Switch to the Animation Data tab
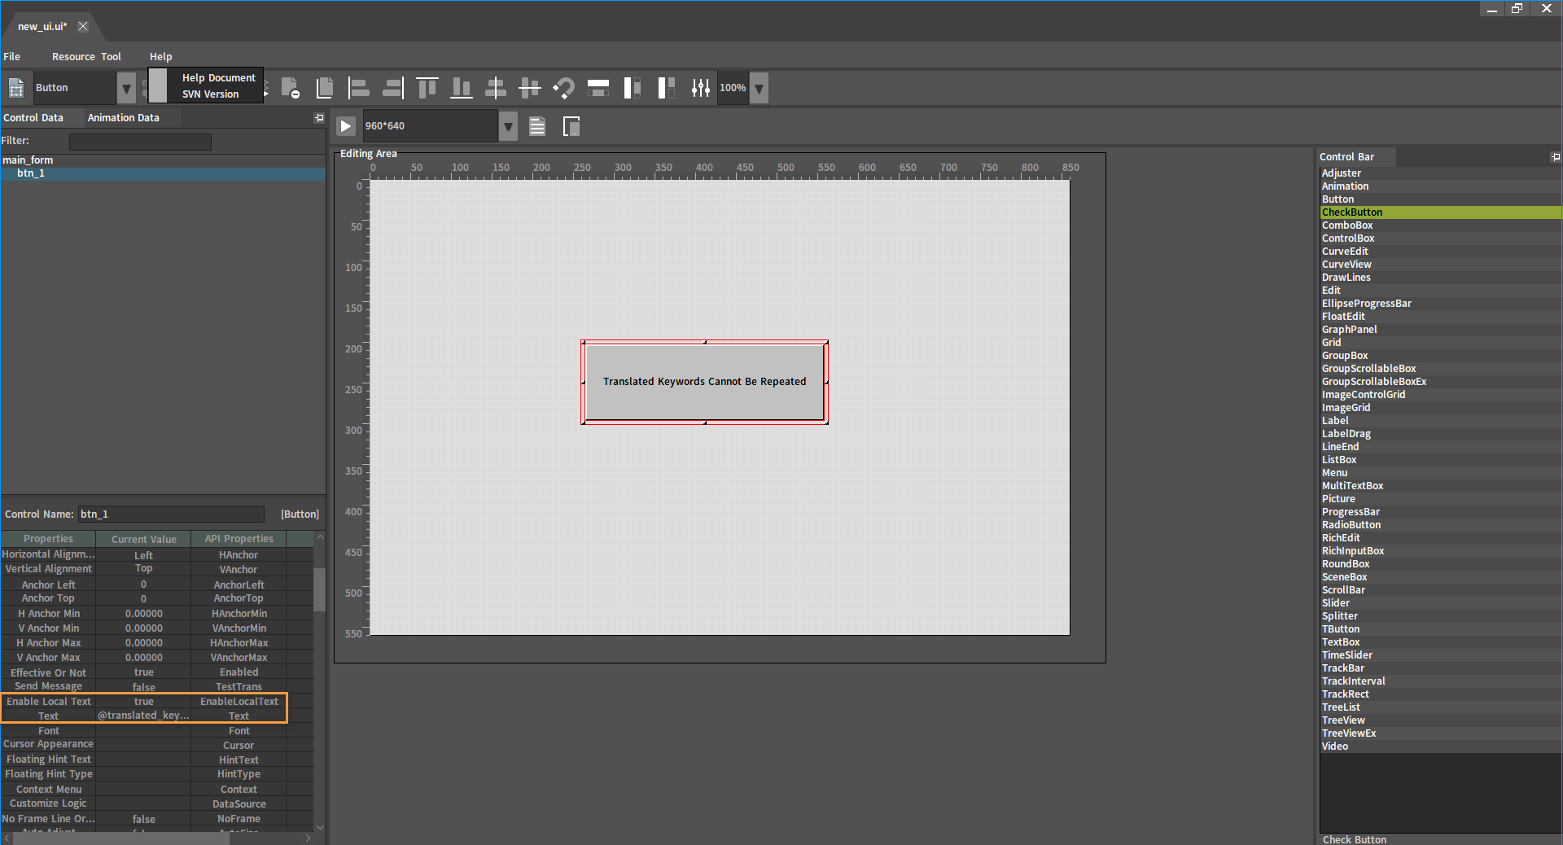Screen dimensions: 1563x845 (x=123, y=118)
